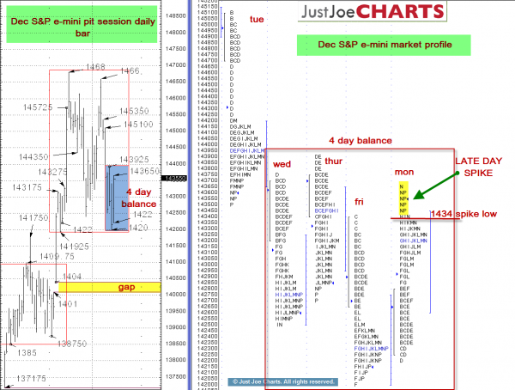The width and height of the screenshot is (515, 390).
Task: Select the 'fri' profile label
Action: click(360, 201)
